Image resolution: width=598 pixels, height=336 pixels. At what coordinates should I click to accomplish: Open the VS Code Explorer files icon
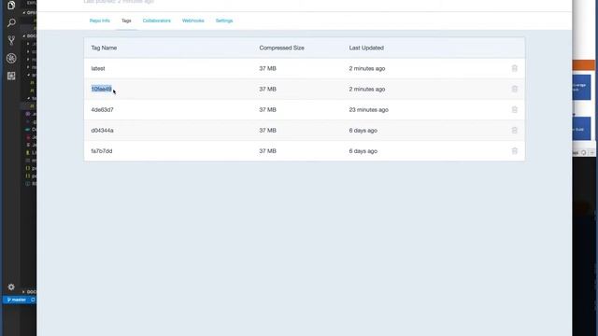point(11,6)
